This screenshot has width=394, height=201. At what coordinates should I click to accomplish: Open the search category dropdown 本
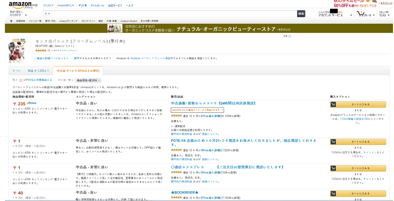(x=47, y=13)
